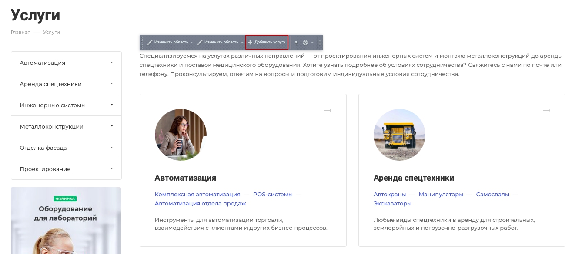Click description text Инструменты для автоматизации торговли
Image resolution: width=572 pixels, height=254 pixels.
coord(241,224)
